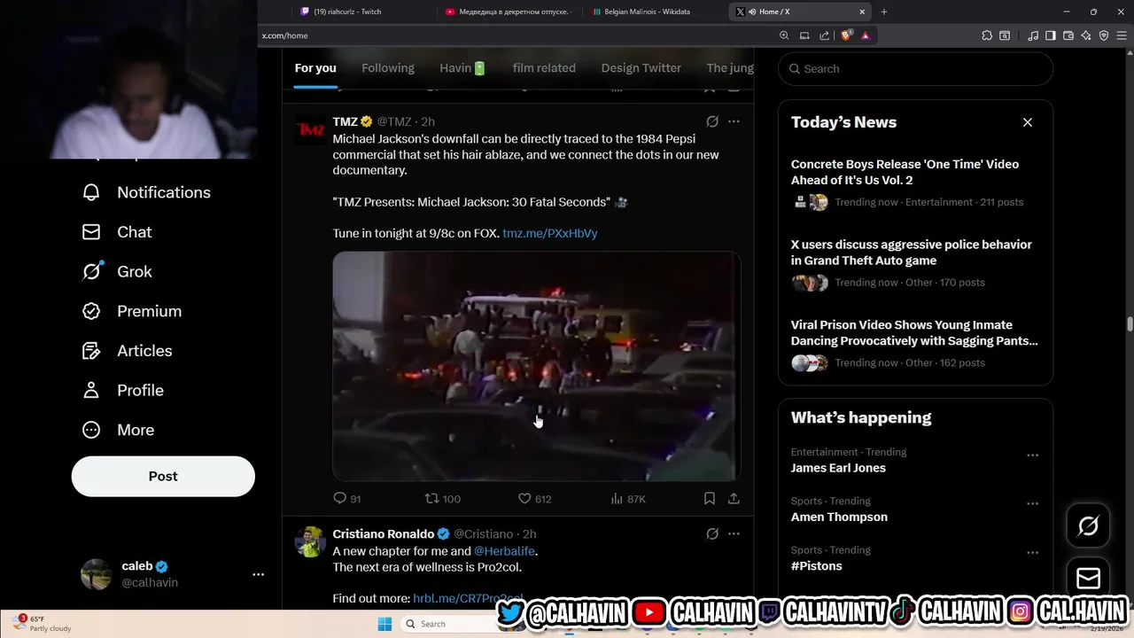Open Brave Rewards triangle icon

pos(866,35)
